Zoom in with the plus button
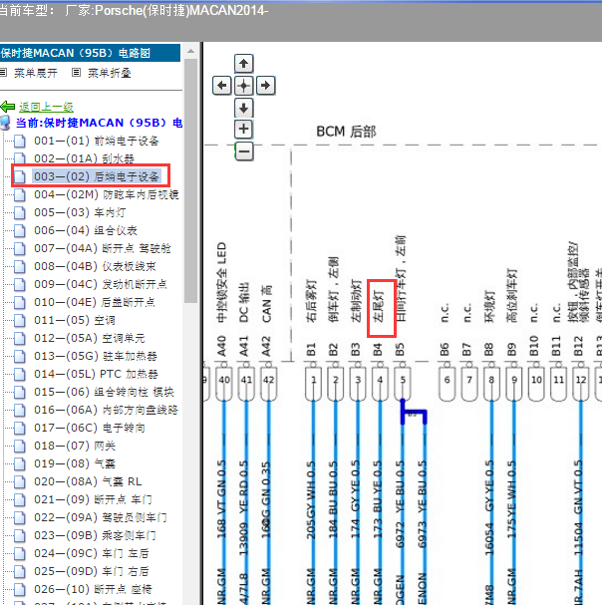This screenshot has width=602, height=605. click(x=243, y=129)
